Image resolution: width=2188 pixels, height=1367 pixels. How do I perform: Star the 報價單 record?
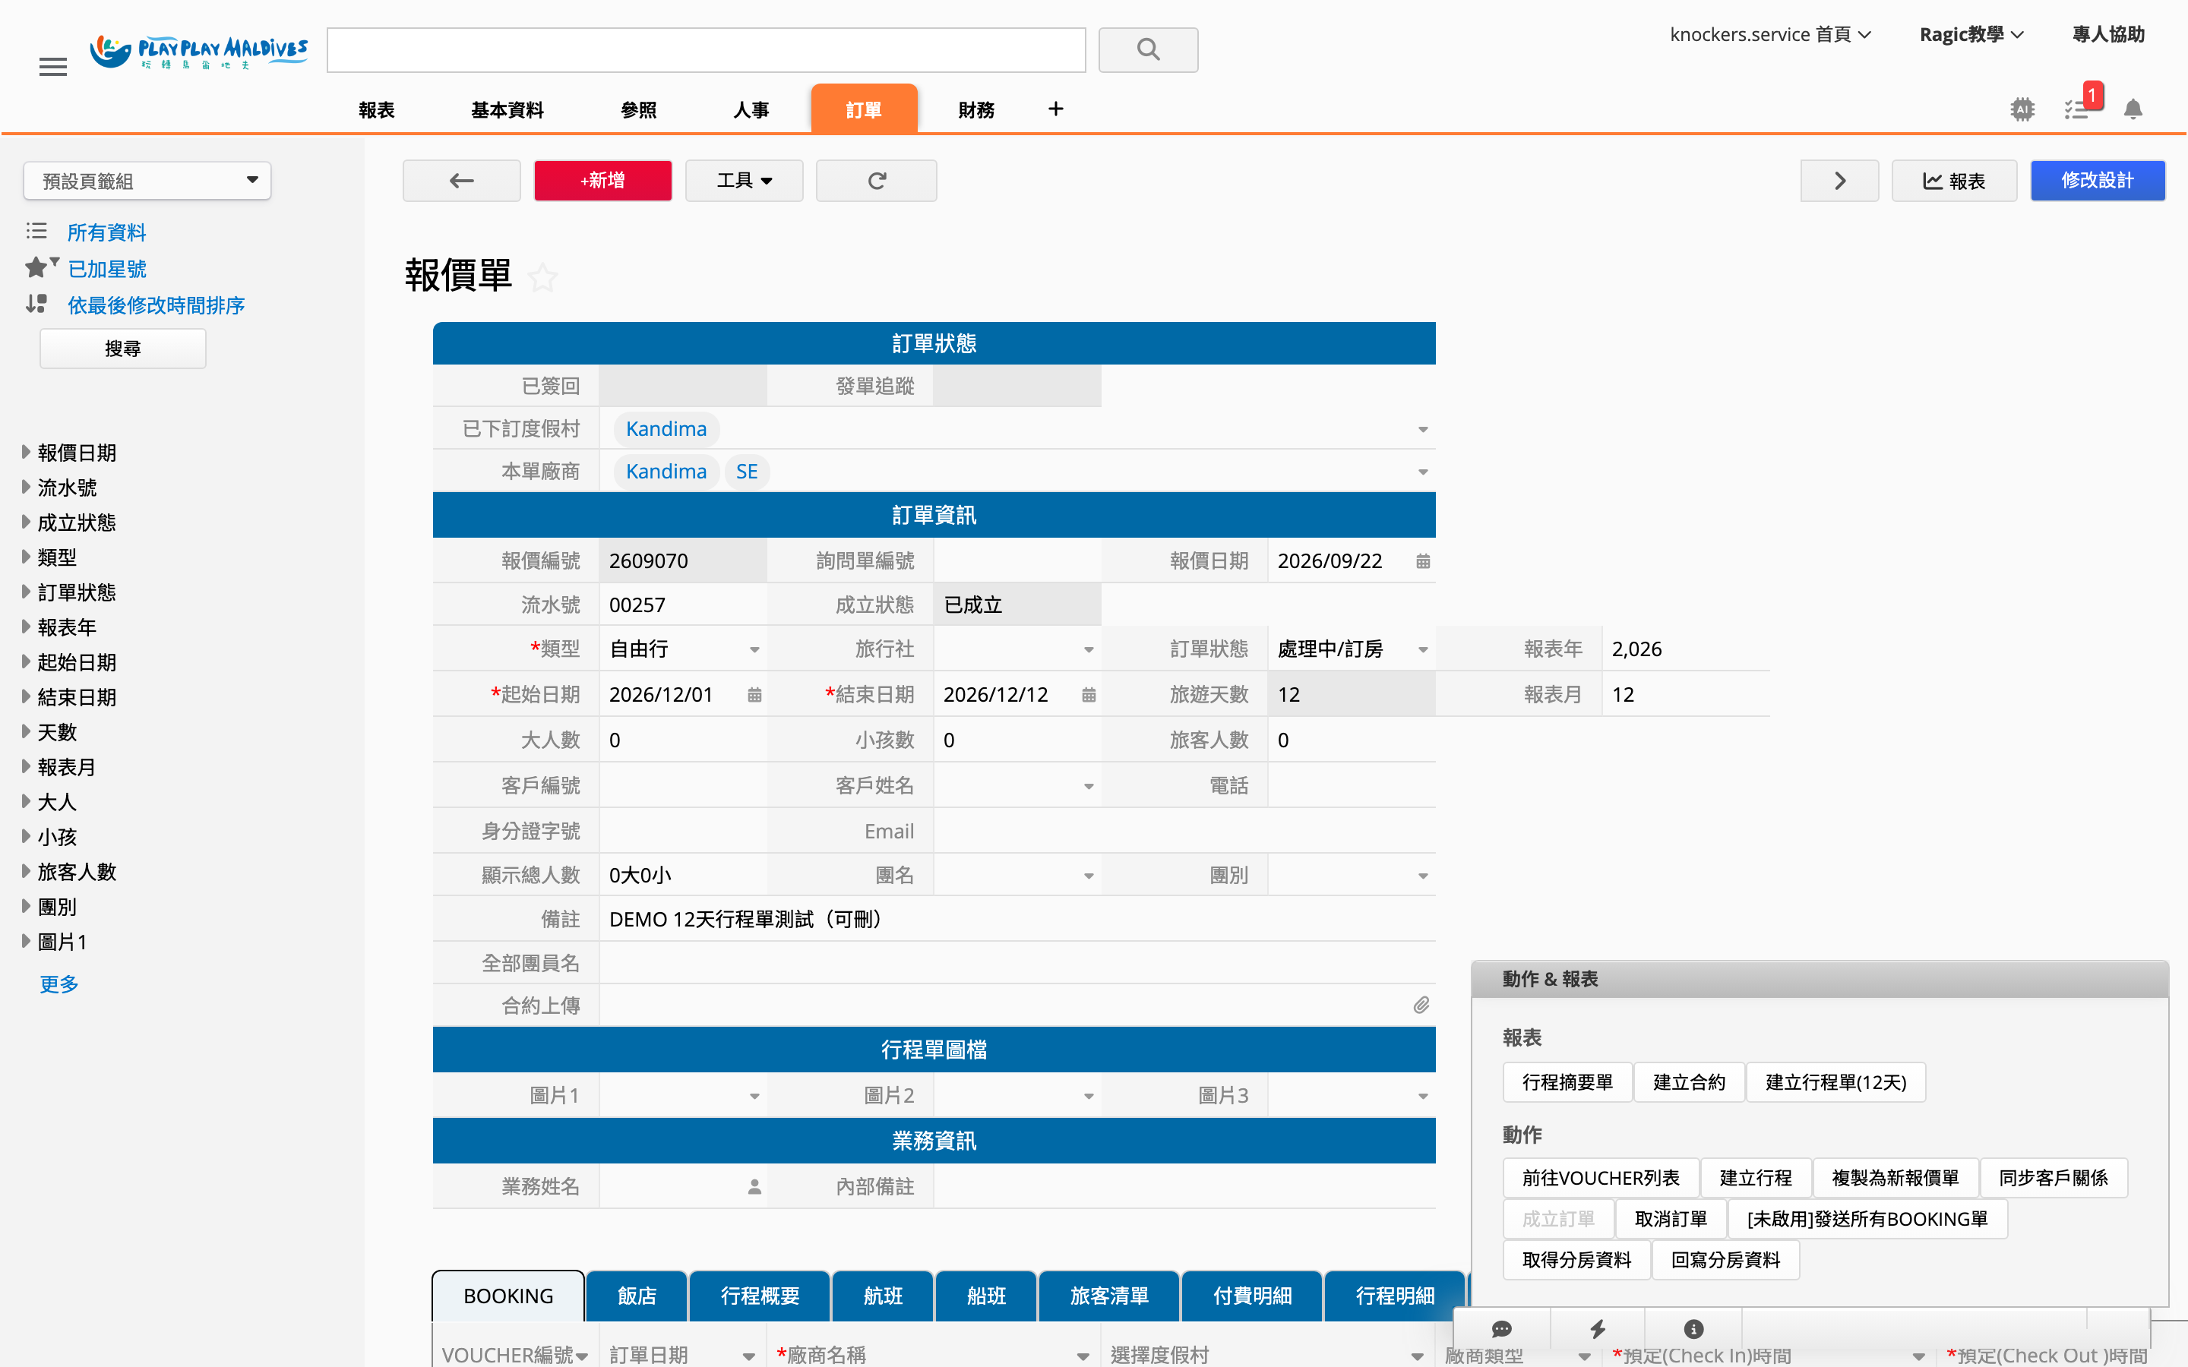click(542, 276)
